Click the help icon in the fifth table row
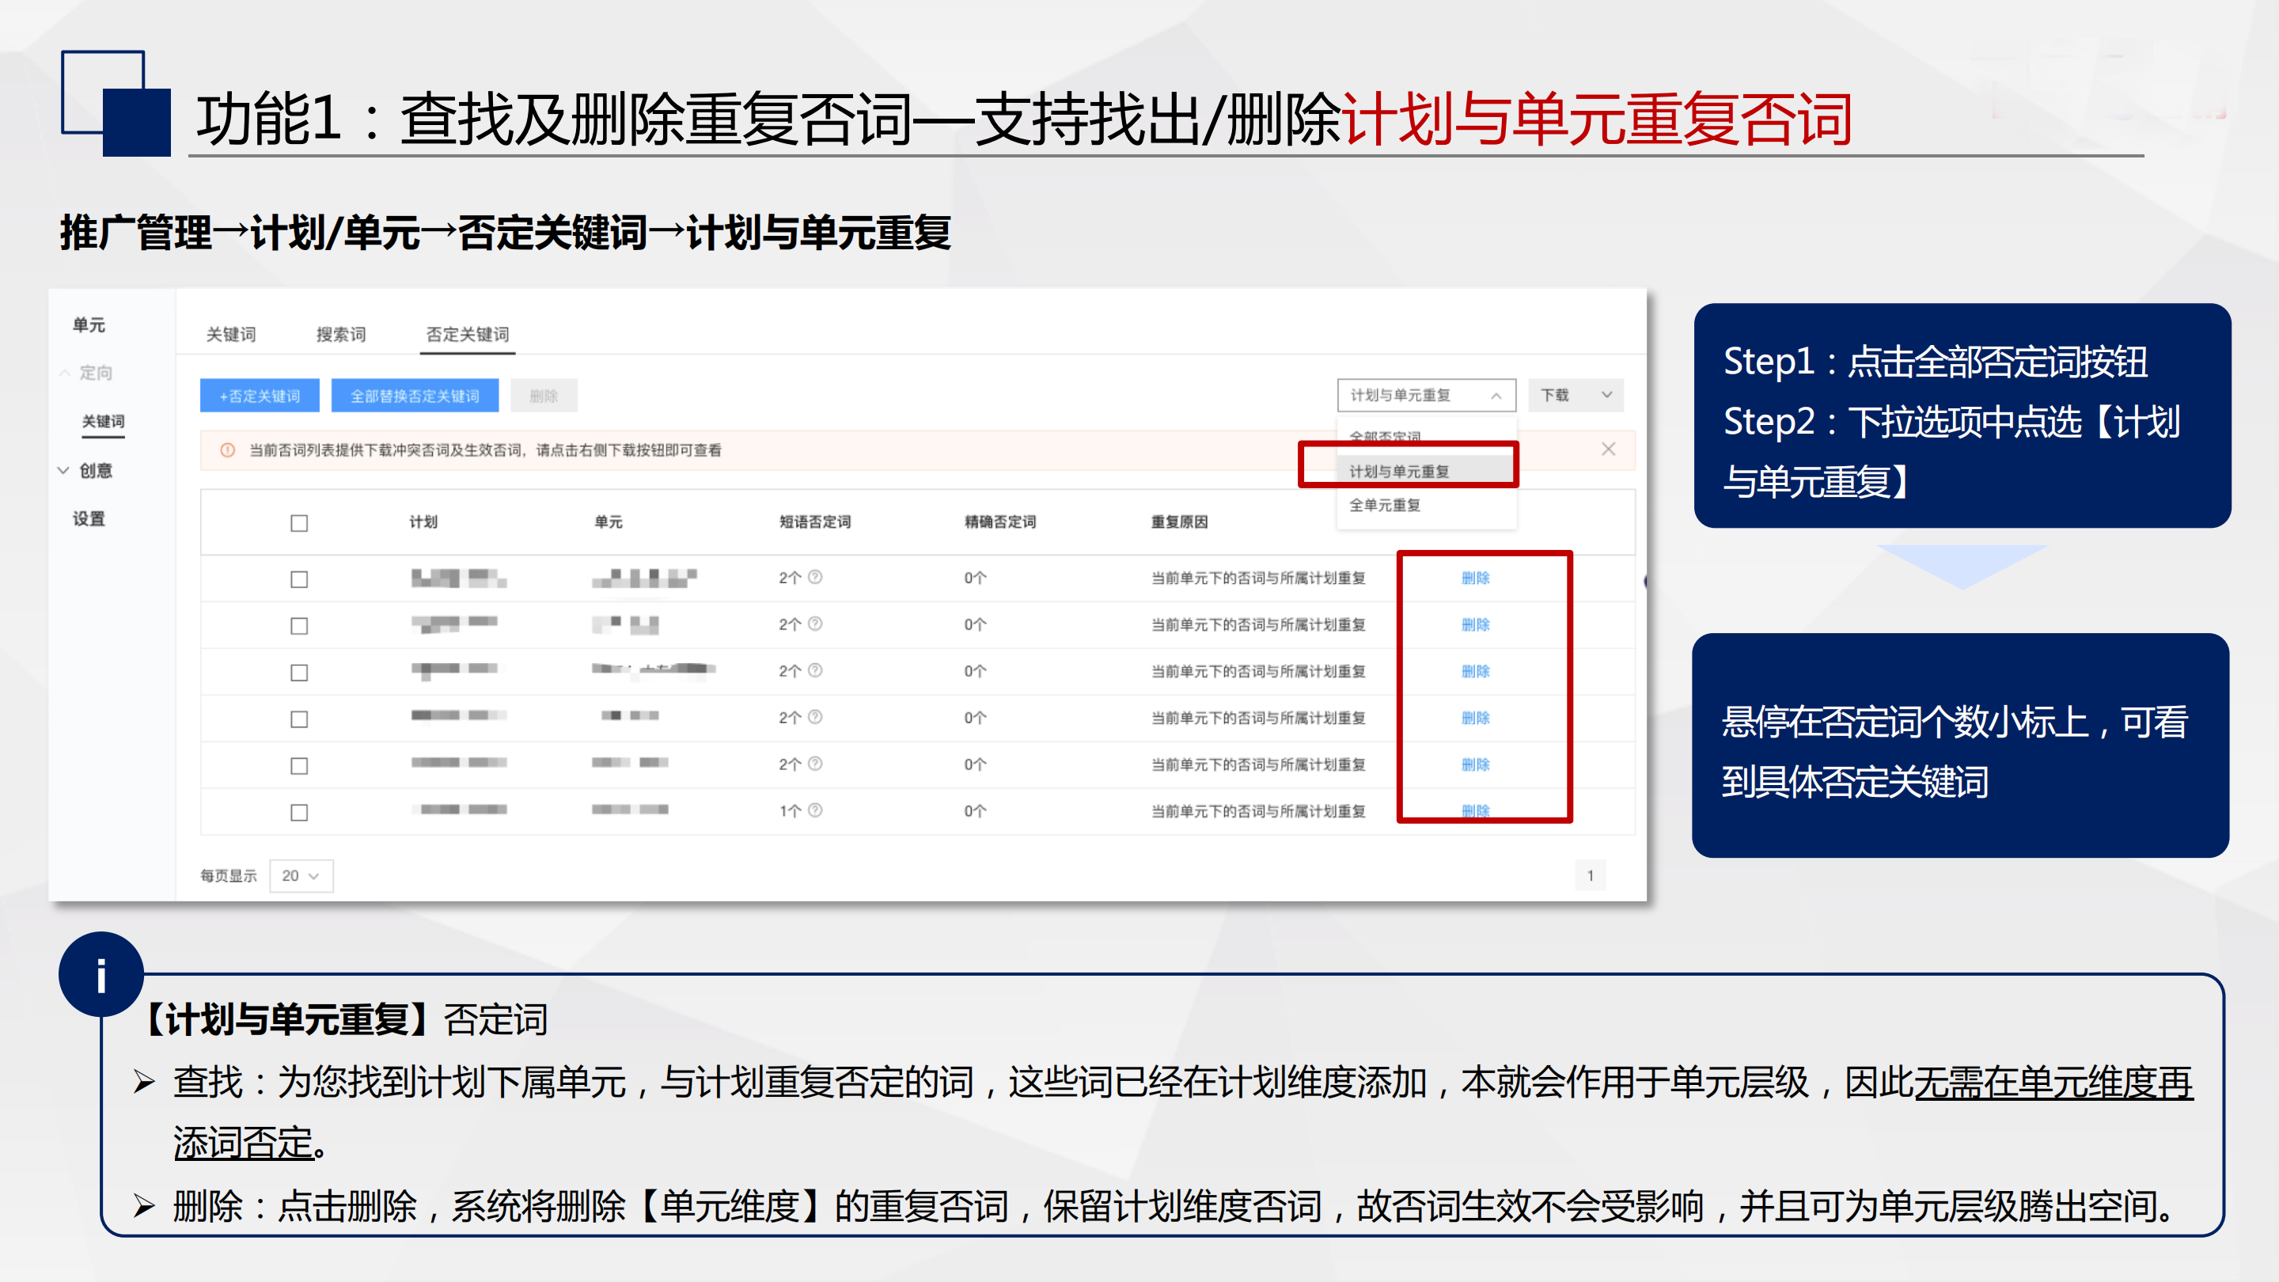Screen dimensions: 2279x1282 point(815,764)
